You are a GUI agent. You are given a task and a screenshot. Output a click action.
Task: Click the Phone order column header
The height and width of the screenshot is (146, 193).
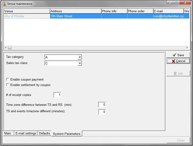click(x=140, y=11)
